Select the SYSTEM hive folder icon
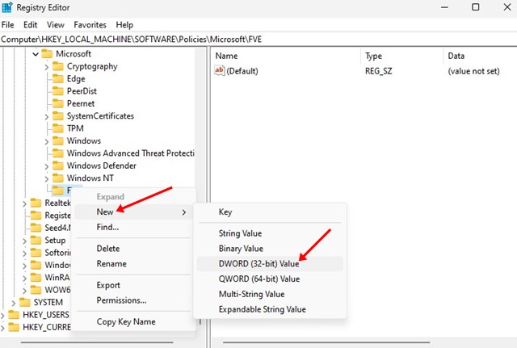This screenshot has width=517, height=348. click(x=24, y=302)
